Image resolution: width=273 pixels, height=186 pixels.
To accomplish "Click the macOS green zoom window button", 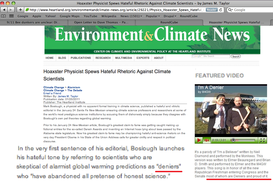I will (x=13, y=3).
